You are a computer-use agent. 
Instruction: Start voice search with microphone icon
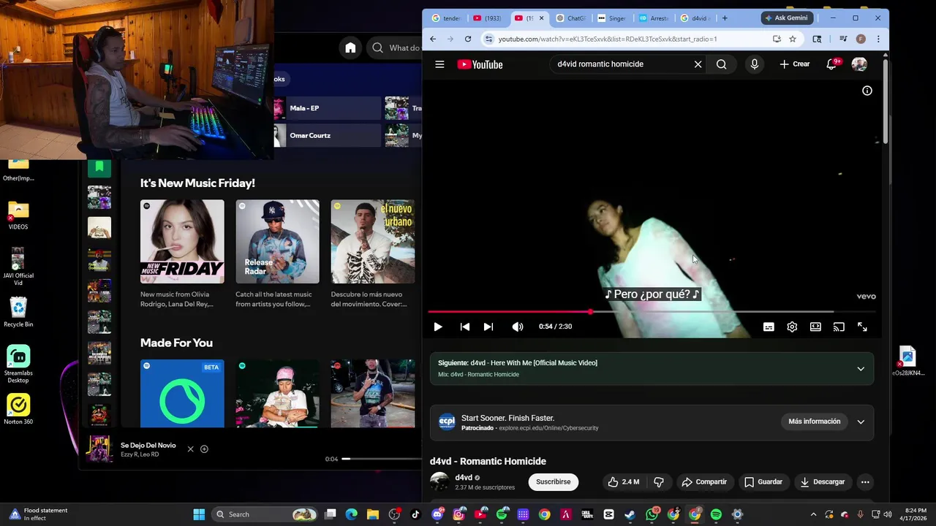(x=754, y=64)
